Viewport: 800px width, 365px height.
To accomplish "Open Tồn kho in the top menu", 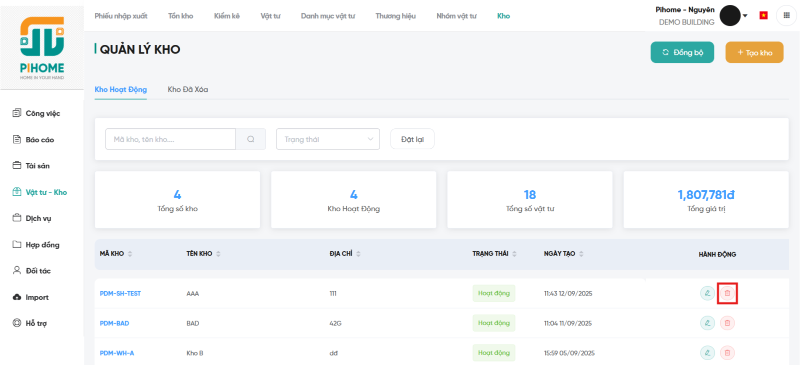I will (x=180, y=16).
